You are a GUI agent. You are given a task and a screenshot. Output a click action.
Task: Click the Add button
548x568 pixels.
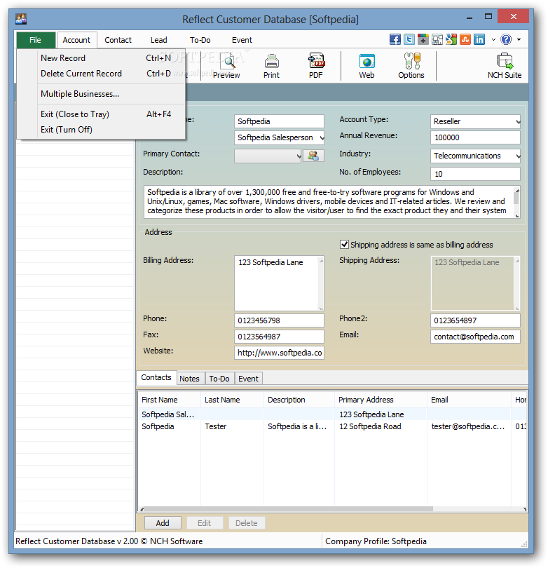[163, 523]
